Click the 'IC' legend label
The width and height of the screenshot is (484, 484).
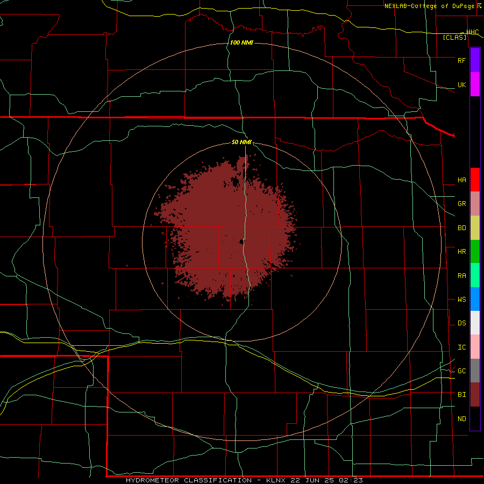coord(461,347)
